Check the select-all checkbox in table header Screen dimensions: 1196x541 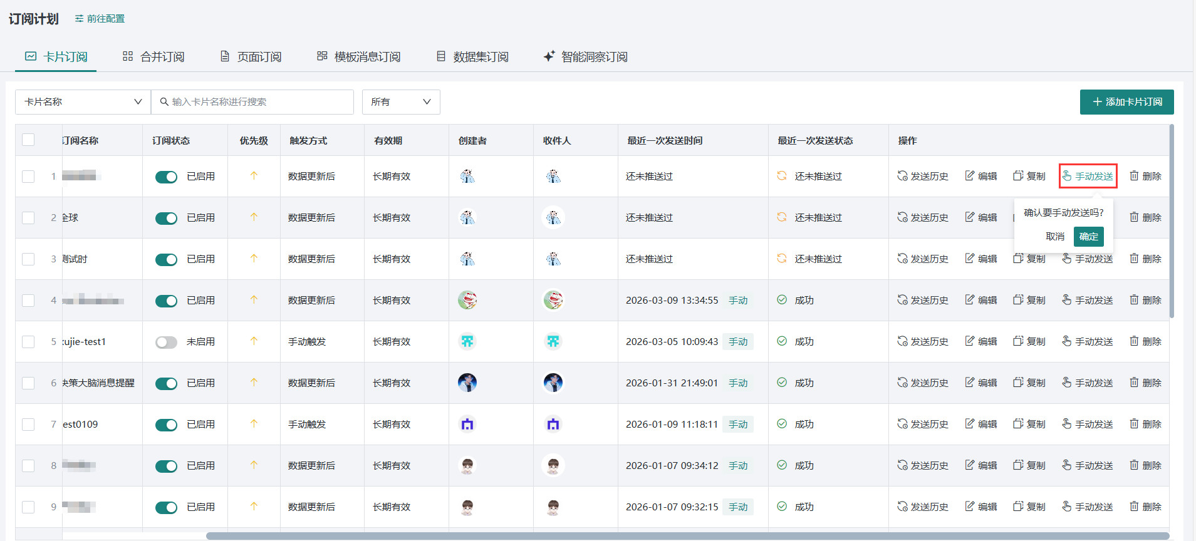[28, 140]
